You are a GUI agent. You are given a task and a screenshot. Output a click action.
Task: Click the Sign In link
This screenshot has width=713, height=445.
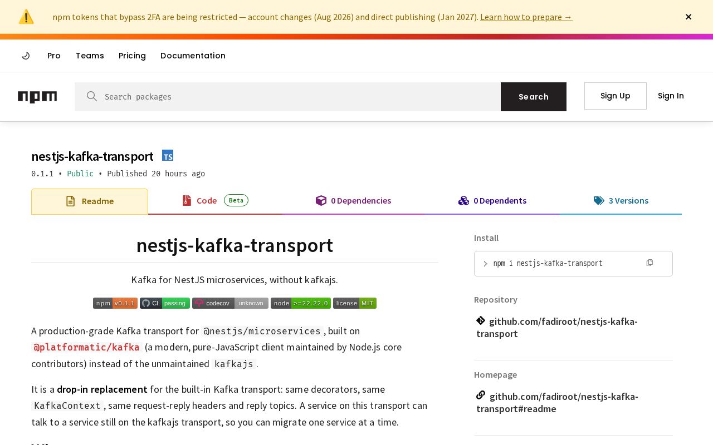pos(671,96)
